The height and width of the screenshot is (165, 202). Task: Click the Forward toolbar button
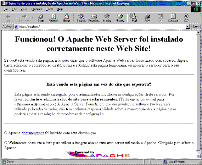pyautogui.click(x=24, y=18)
